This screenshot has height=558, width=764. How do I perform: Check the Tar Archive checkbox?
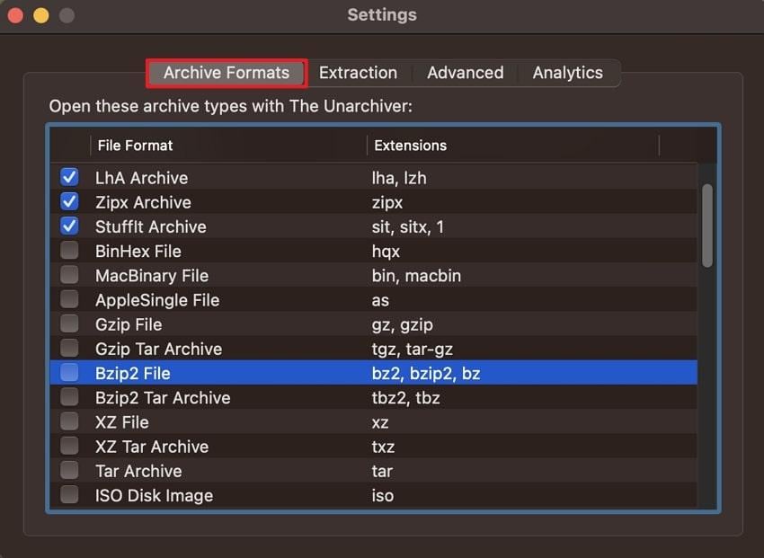click(69, 470)
